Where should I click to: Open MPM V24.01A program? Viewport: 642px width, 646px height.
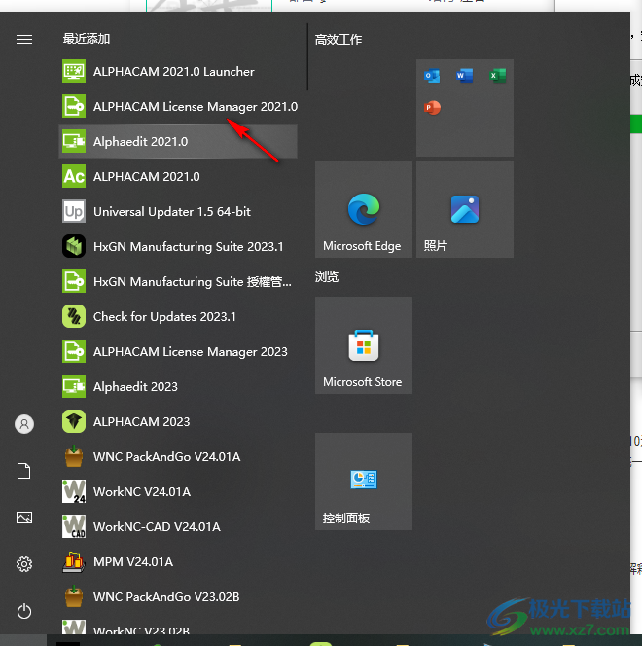tap(132, 562)
